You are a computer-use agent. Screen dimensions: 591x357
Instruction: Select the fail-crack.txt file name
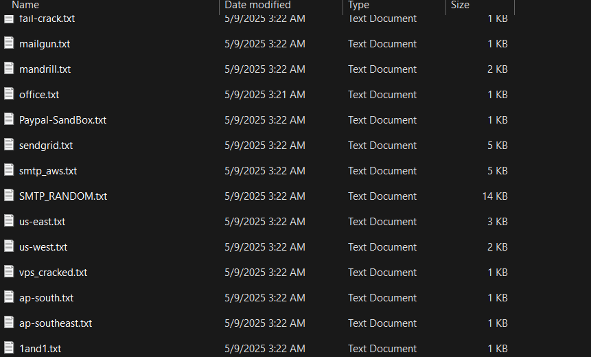pos(47,19)
